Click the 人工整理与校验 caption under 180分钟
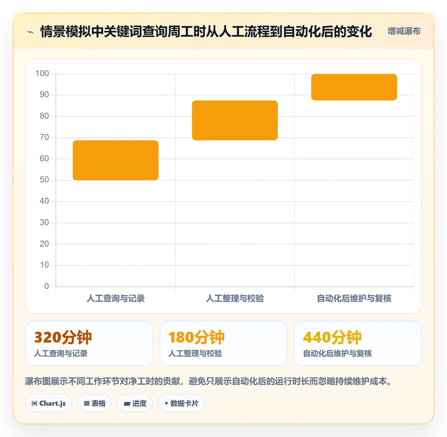This screenshot has height=437, width=447. (x=195, y=353)
